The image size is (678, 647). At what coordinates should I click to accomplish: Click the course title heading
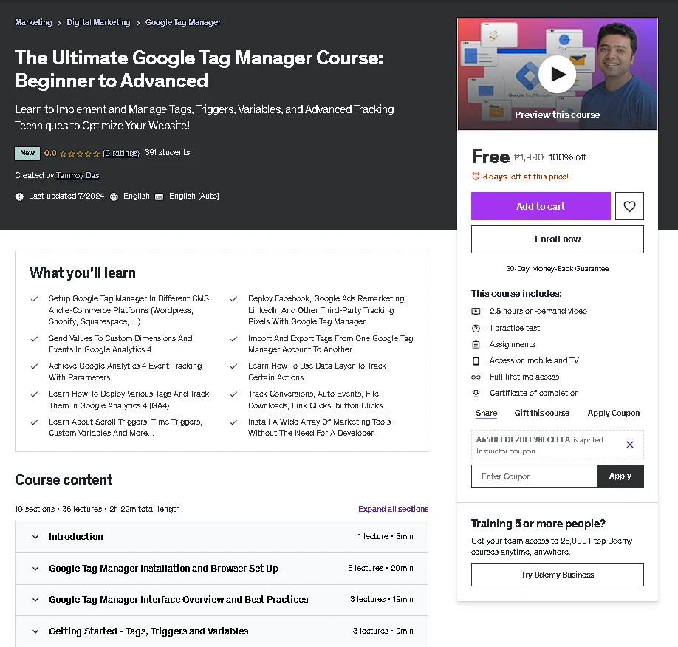(x=199, y=69)
